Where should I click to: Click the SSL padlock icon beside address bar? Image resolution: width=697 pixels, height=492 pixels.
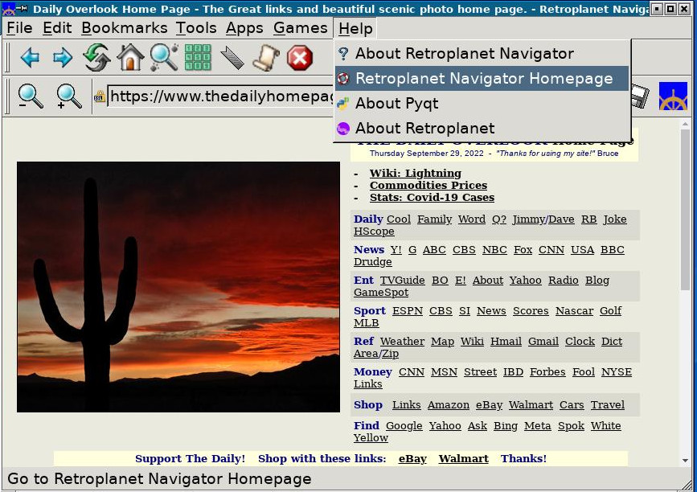(100, 96)
